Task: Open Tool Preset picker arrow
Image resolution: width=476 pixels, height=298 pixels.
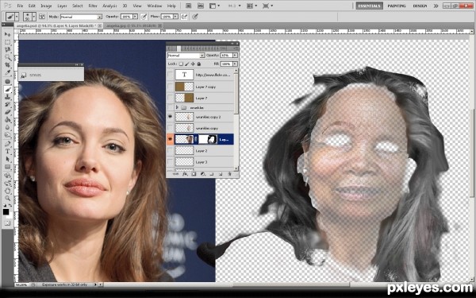Action: click(x=17, y=17)
